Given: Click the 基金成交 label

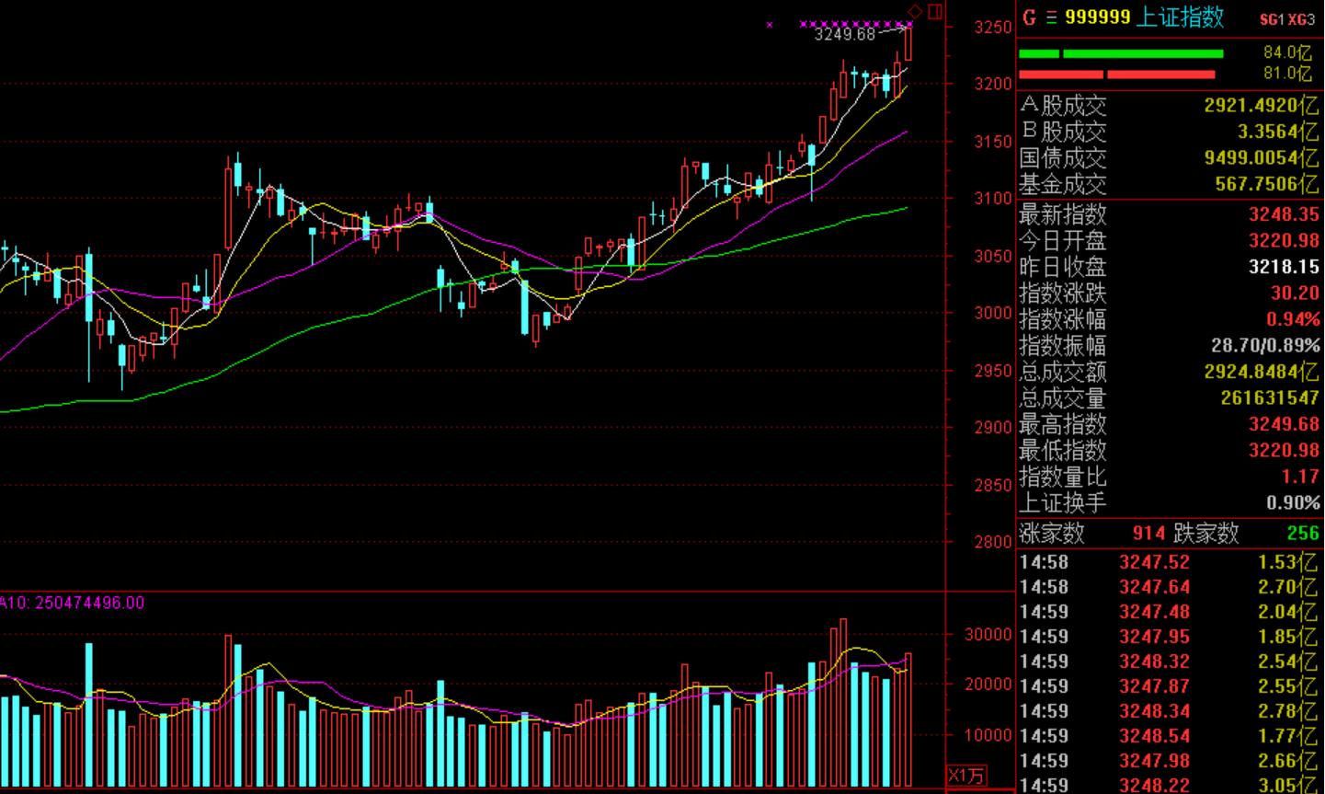Looking at the screenshot, I should (x=1063, y=184).
